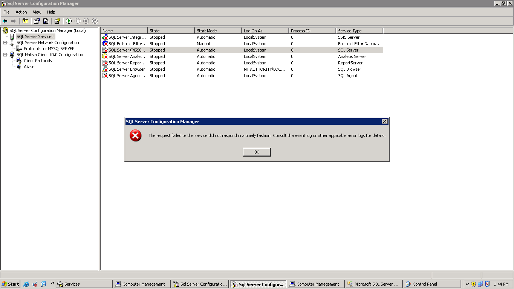The image size is (514, 289).
Task: Open the Help menu
Action: tap(51, 12)
